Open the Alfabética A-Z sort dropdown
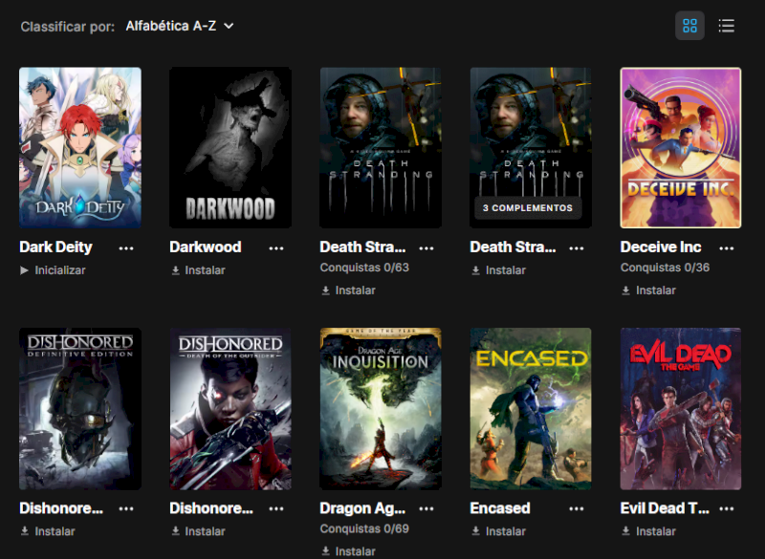The width and height of the screenshot is (765, 559). [180, 26]
